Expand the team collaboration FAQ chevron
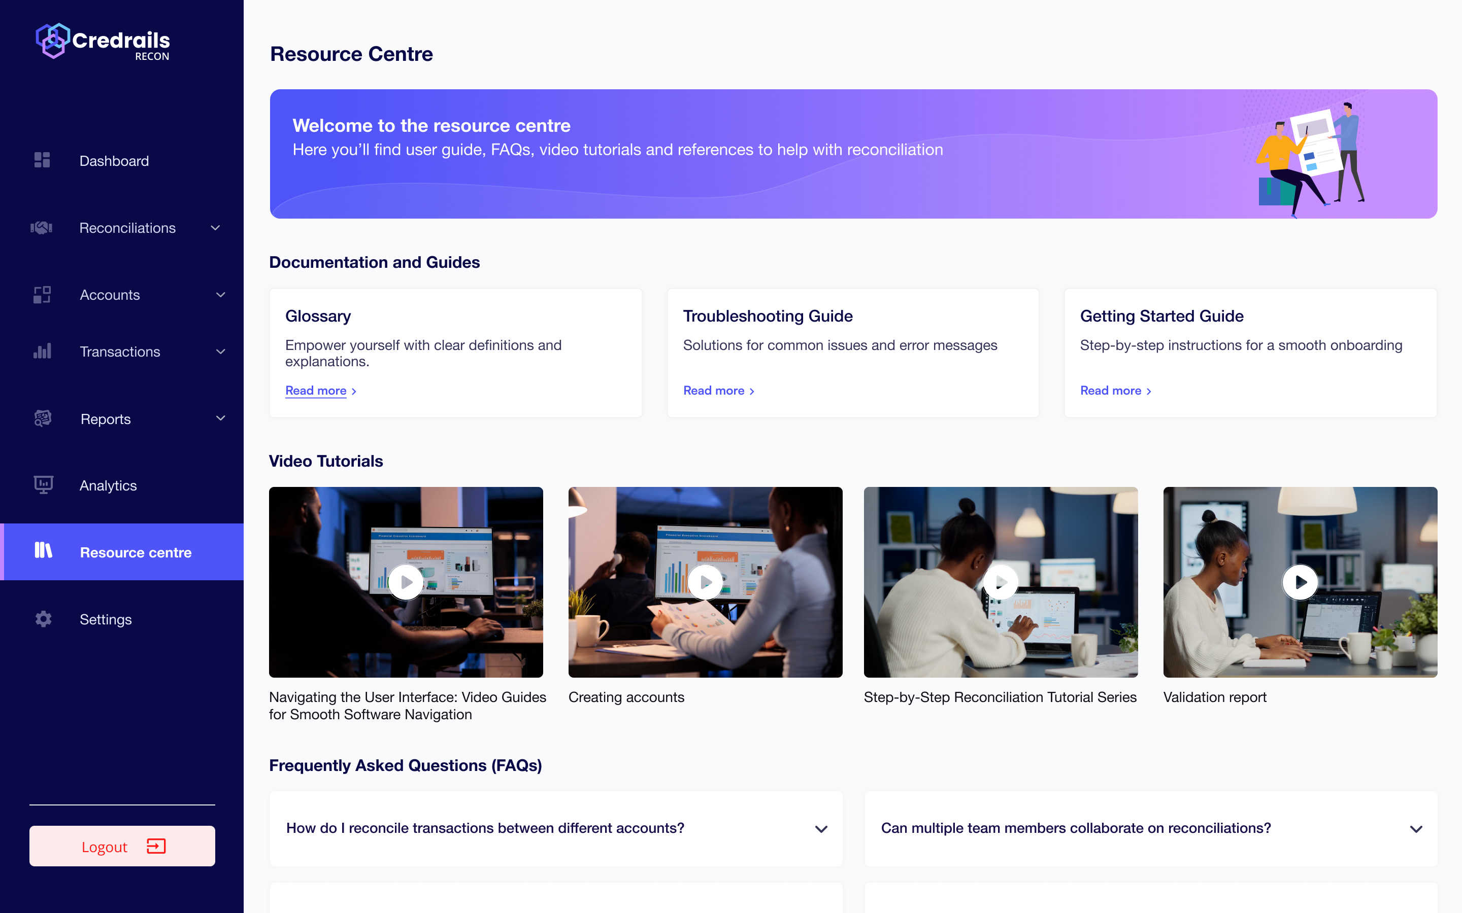This screenshot has height=913, width=1462. pos(1416,829)
